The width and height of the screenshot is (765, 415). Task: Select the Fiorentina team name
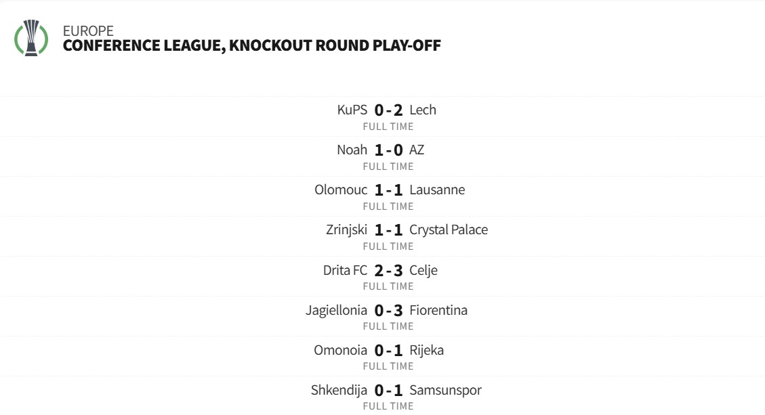pos(438,310)
